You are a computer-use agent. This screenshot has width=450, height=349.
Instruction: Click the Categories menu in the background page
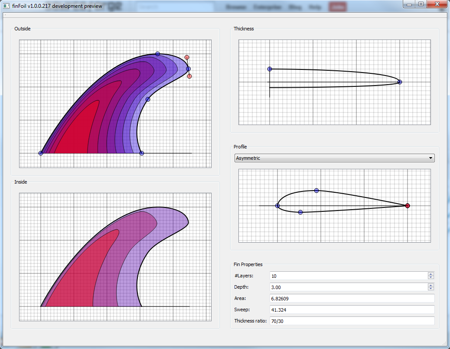pos(267,7)
